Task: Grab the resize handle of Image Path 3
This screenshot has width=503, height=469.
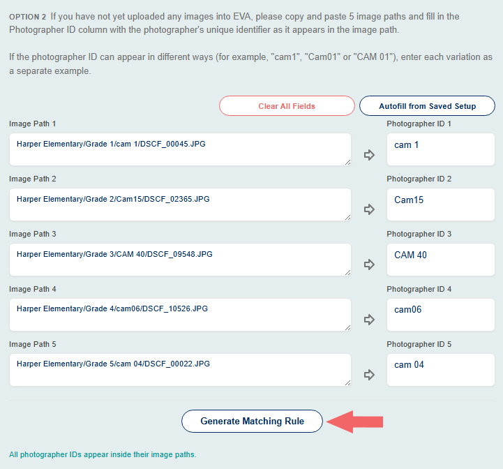Action: (x=347, y=273)
